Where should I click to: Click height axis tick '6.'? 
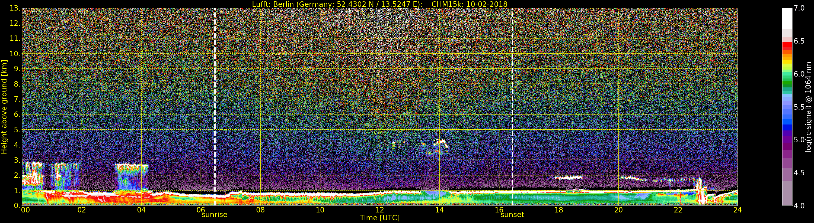[x=17, y=114]
